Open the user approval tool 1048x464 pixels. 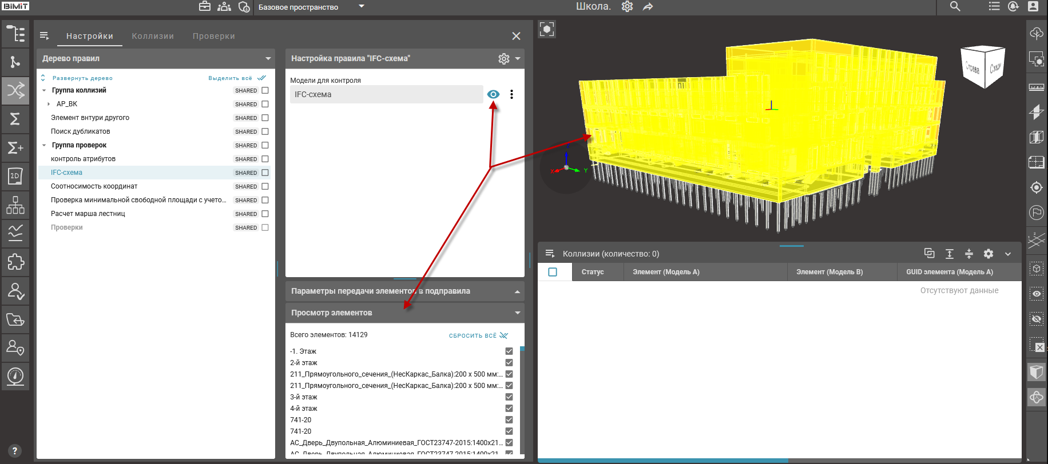(15, 291)
